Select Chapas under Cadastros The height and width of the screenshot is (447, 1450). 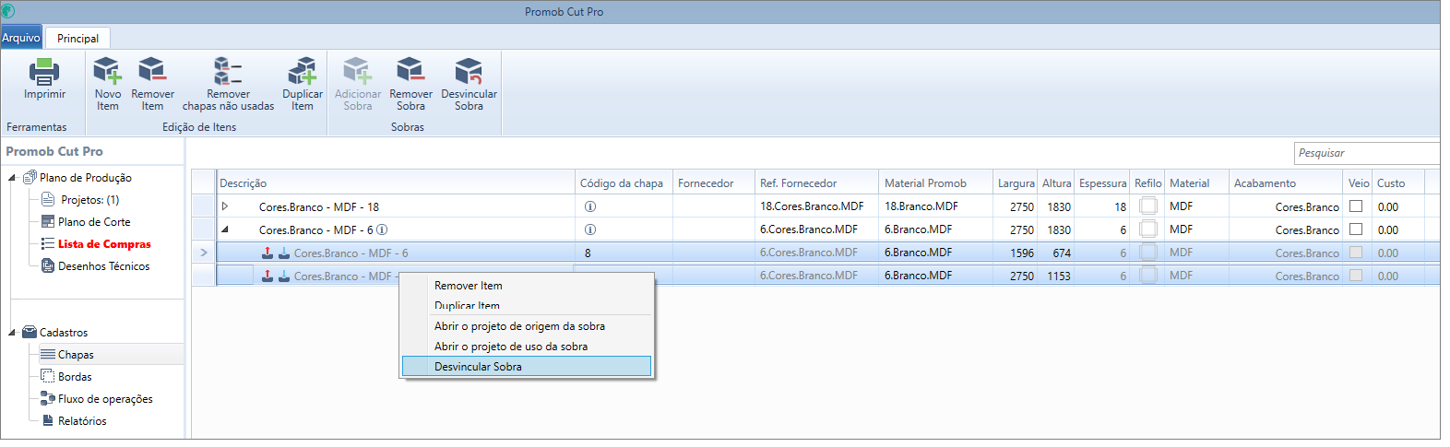(76, 355)
